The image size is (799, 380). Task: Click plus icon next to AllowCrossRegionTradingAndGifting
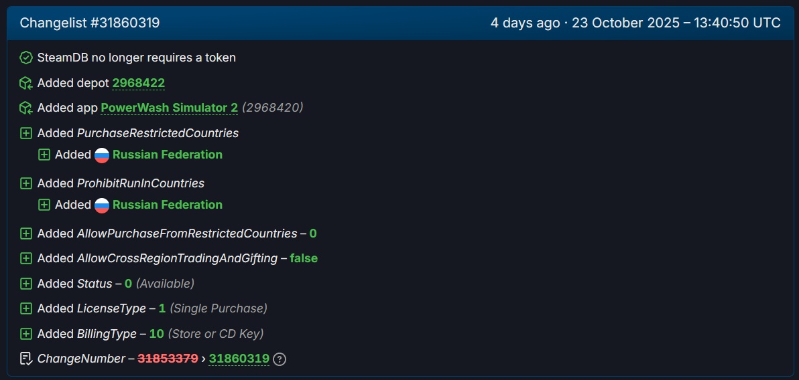point(26,258)
